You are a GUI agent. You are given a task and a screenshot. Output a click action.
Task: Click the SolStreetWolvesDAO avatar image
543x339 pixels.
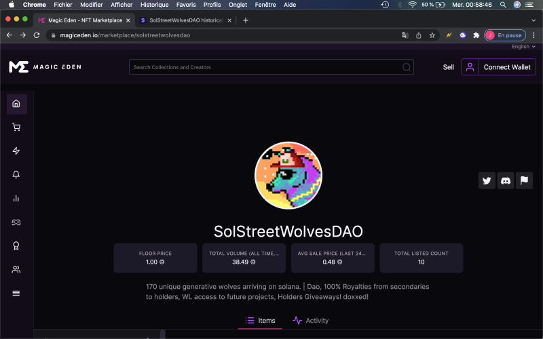pos(288,175)
